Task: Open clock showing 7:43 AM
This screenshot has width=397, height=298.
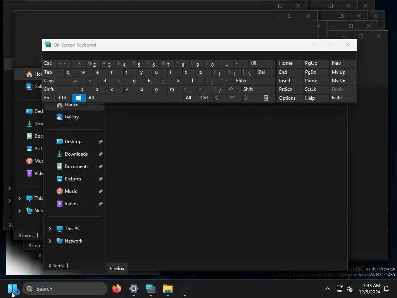Action: click(x=369, y=289)
